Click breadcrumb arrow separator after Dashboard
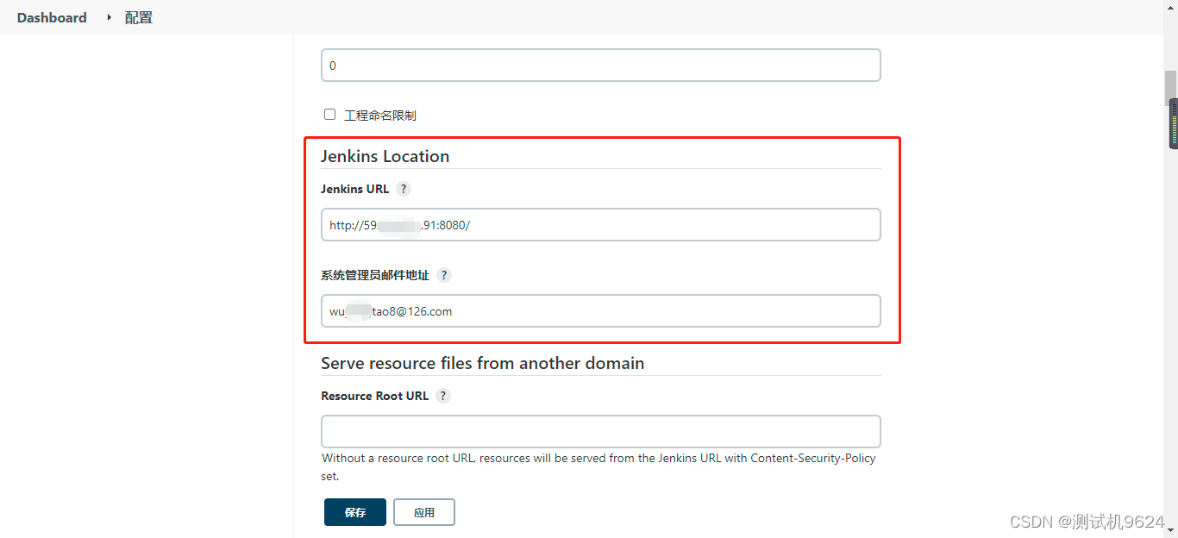1178x538 pixels. (x=109, y=17)
